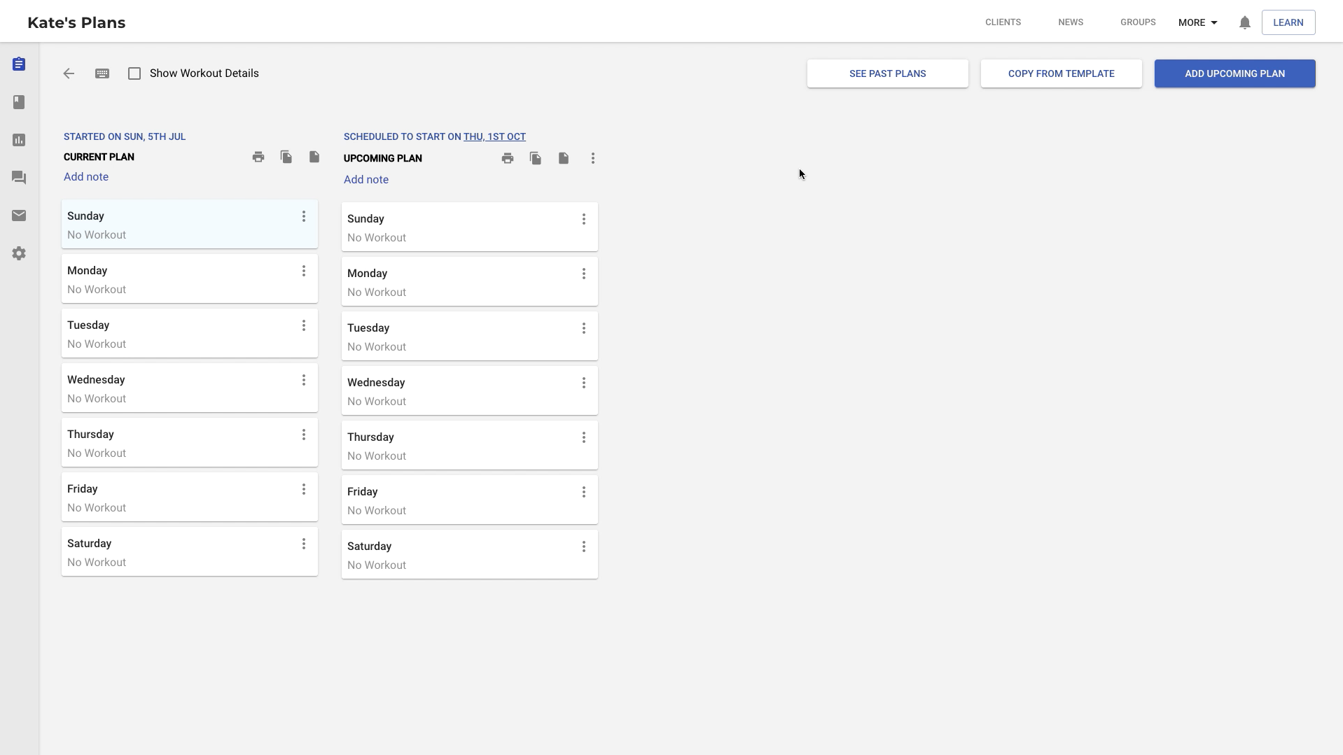Open the bar chart stats sidebar icon

coord(19,140)
